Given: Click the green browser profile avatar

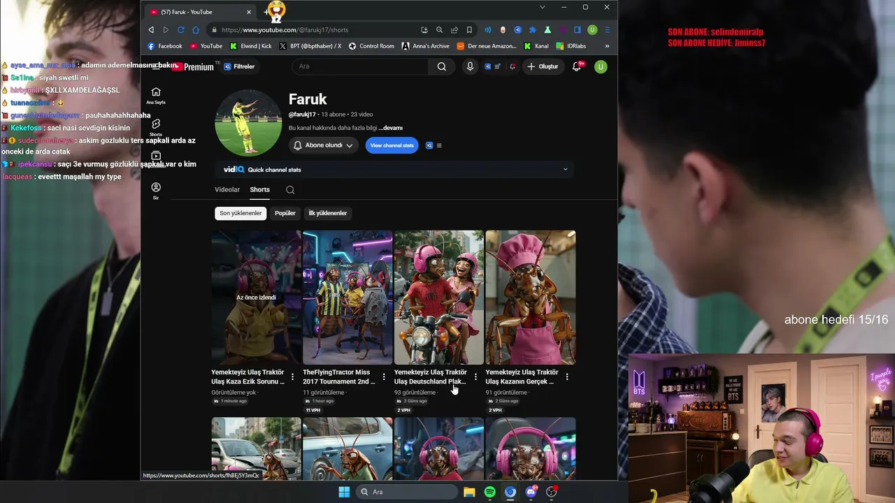Looking at the screenshot, I should pos(592,30).
